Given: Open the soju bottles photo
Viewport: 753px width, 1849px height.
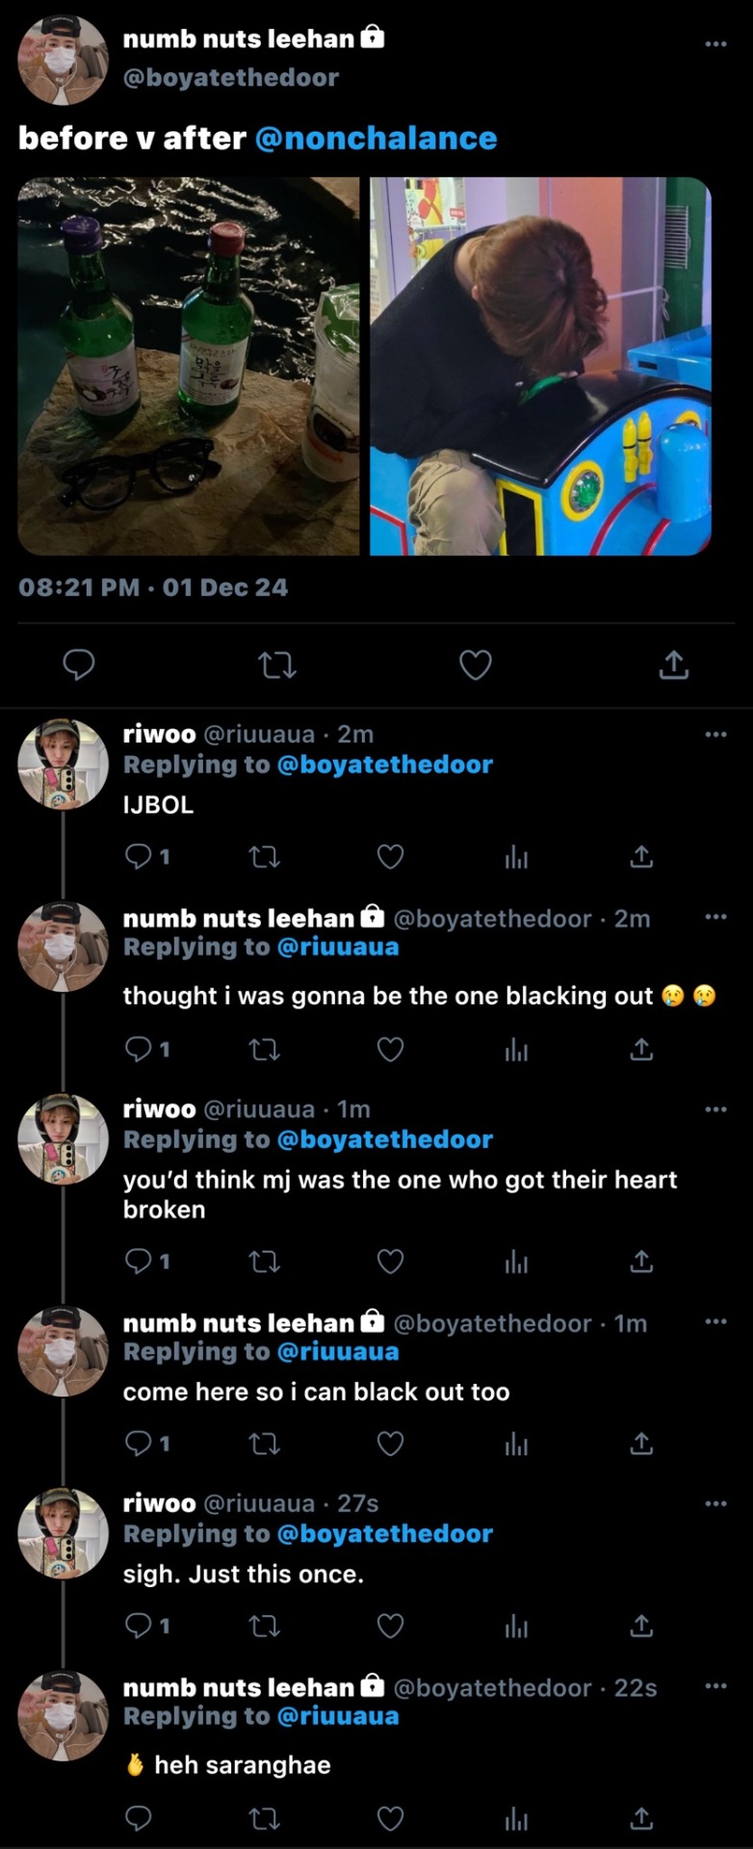Looking at the screenshot, I should coord(189,366).
